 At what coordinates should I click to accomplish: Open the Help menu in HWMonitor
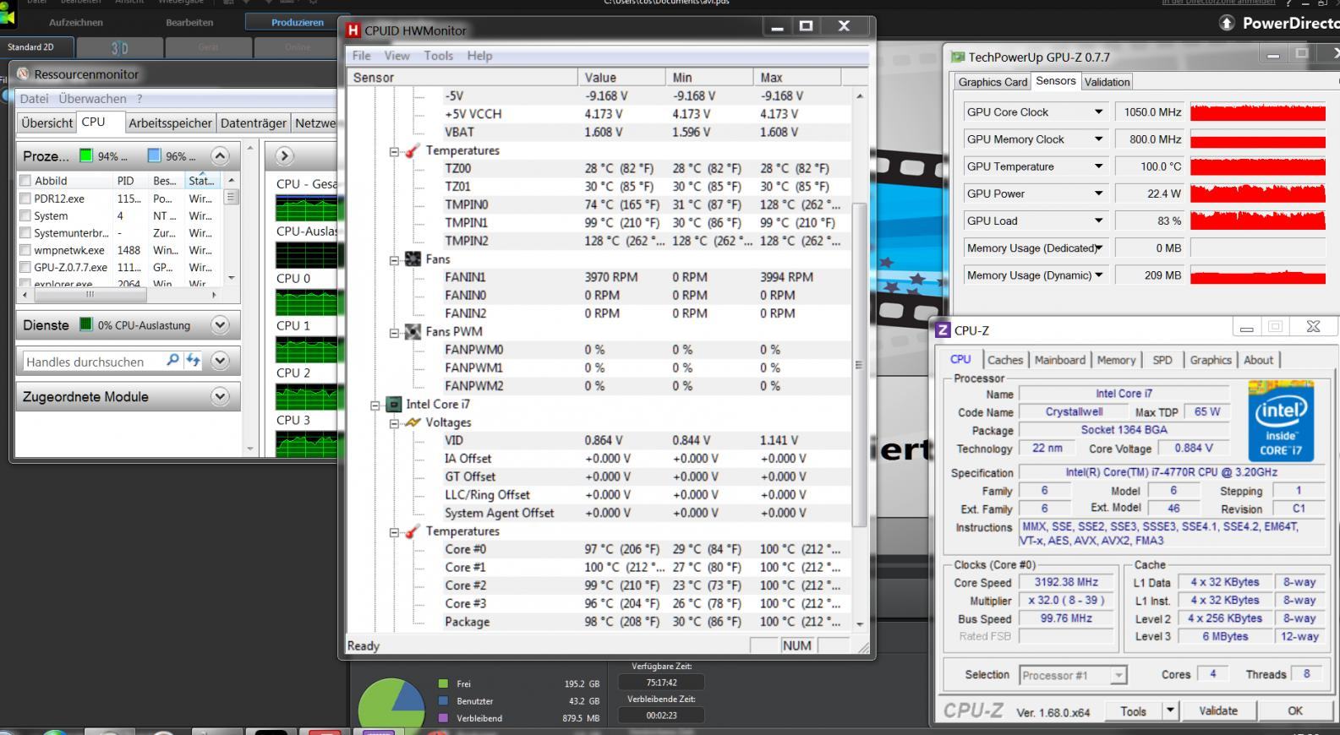[479, 56]
